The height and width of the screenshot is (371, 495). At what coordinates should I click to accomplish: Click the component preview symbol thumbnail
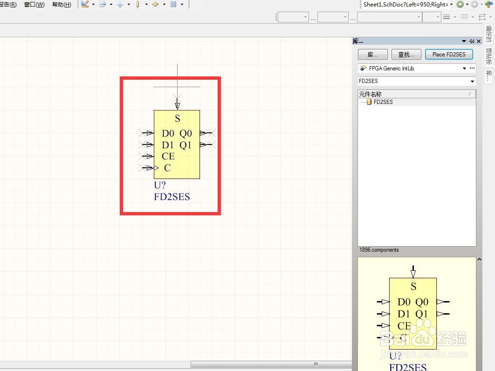pos(413,314)
